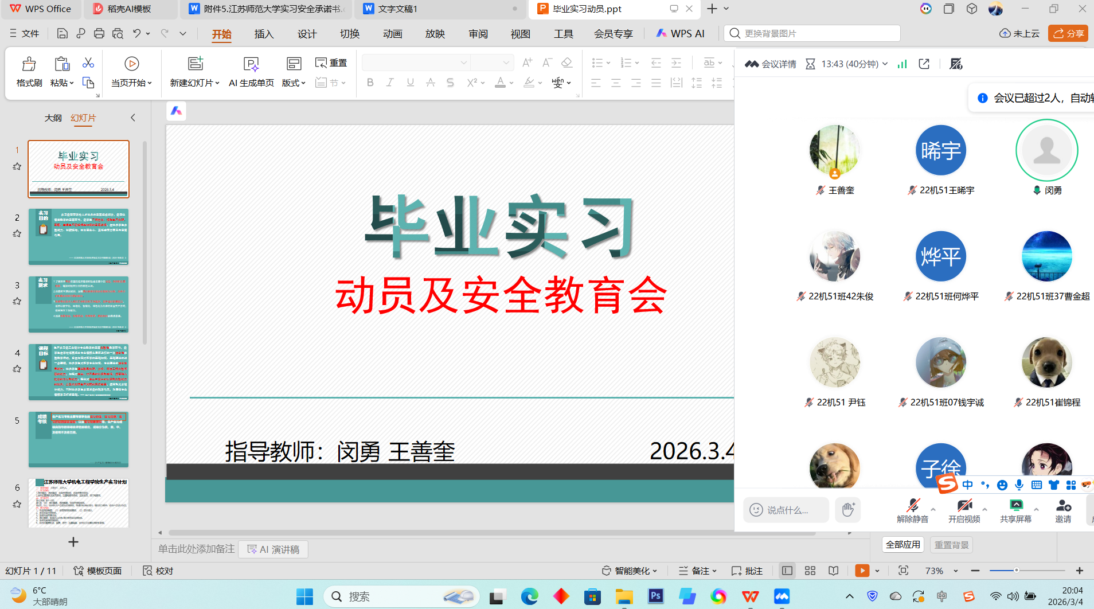Toggle bold text formatting
Screen dimensions: 1094x609
tap(370, 83)
